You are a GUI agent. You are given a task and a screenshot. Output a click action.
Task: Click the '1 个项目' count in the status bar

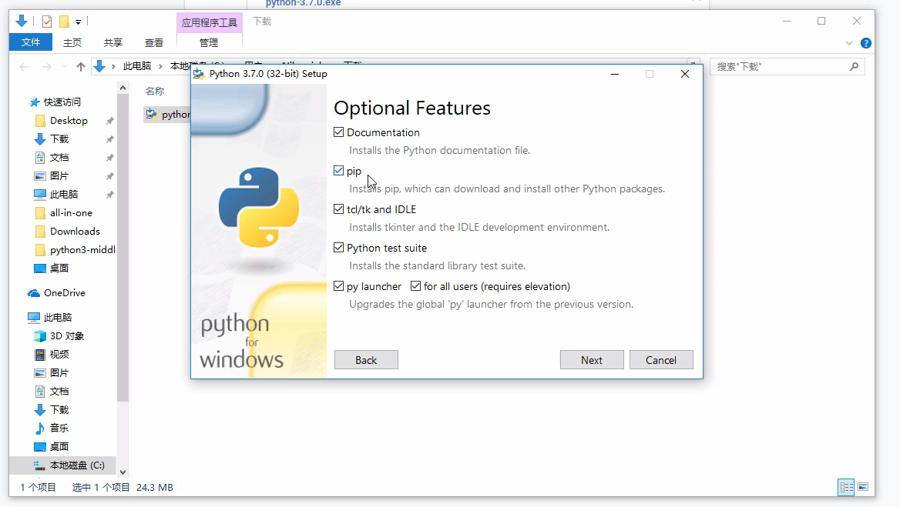[39, 488]
